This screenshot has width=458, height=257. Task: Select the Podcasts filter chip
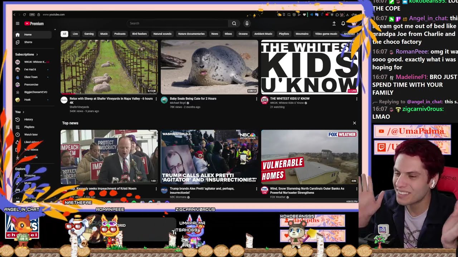tap(120, 34)
